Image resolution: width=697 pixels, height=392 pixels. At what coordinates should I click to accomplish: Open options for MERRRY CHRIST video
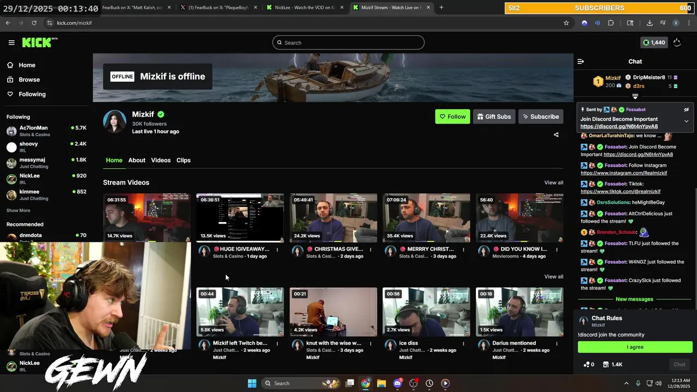click(x=463, y=249)
